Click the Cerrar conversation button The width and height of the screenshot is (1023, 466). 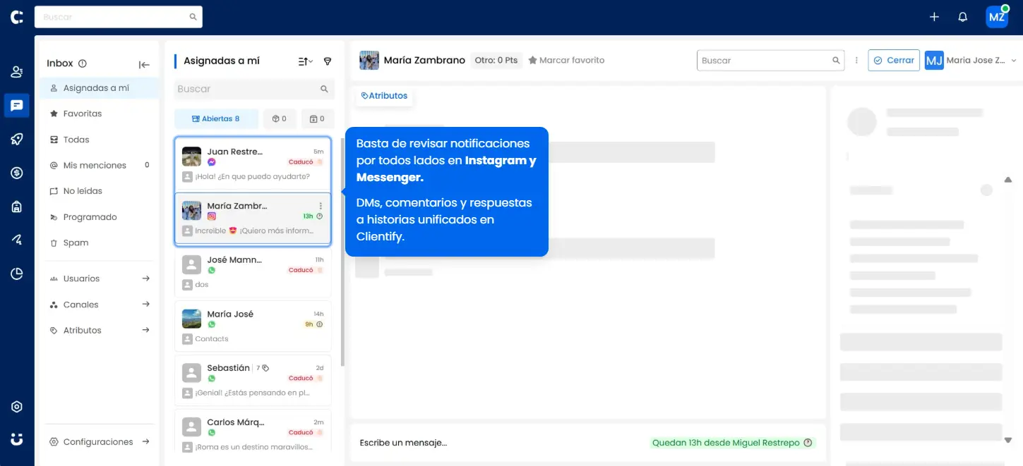click(x=894, y=61)
